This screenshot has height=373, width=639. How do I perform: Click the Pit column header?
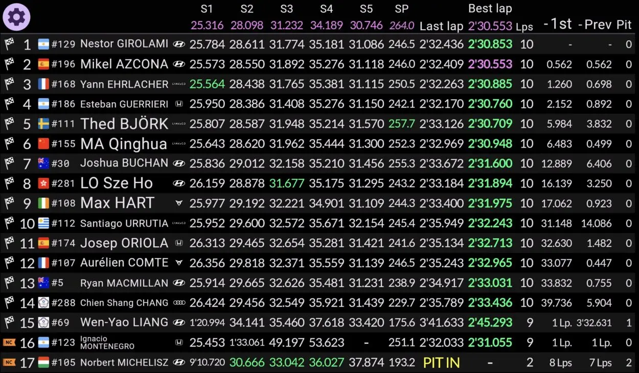[624, 25]
